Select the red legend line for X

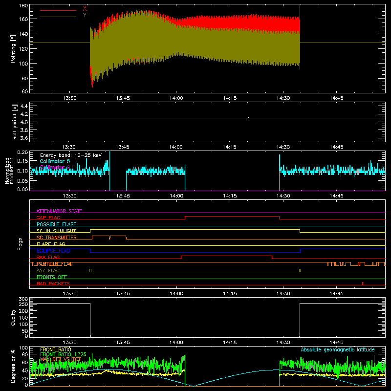(x=58, y=10)
